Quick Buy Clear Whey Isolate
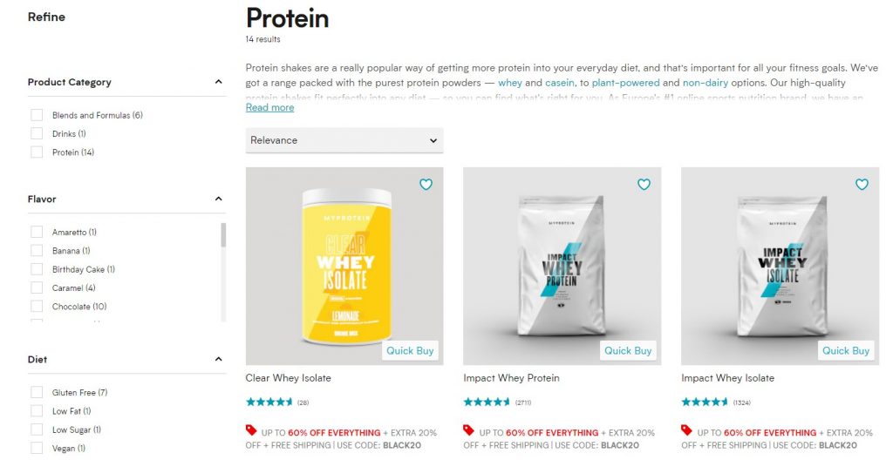Viewport: 893px width, 460px height. pyautogui.click(x=410, y=350)
